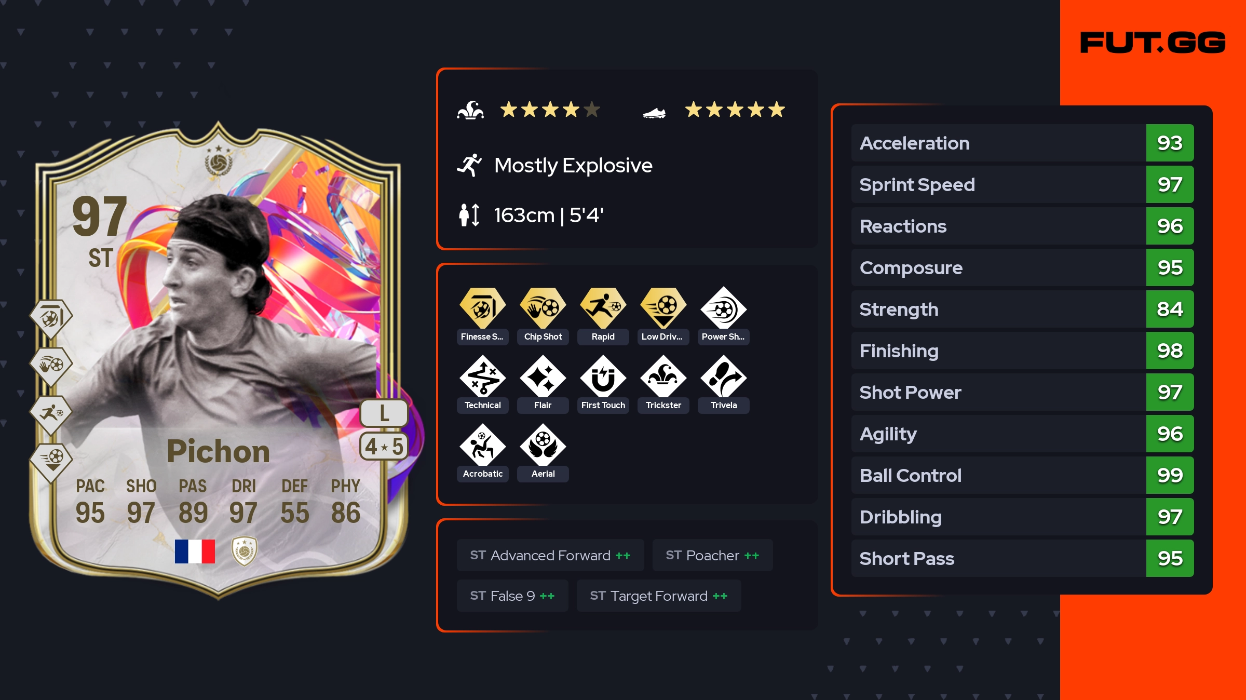
Task: Open the FUT.GG logo link
Action: pyautogui.click(x=1153, y=43)
